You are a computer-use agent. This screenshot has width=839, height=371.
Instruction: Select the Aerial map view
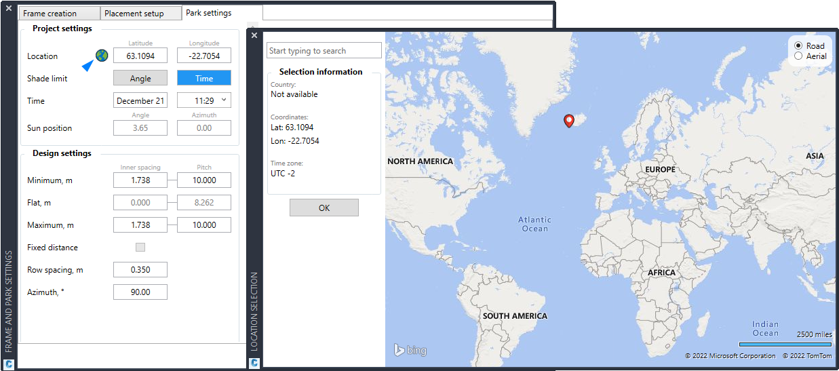798,56
